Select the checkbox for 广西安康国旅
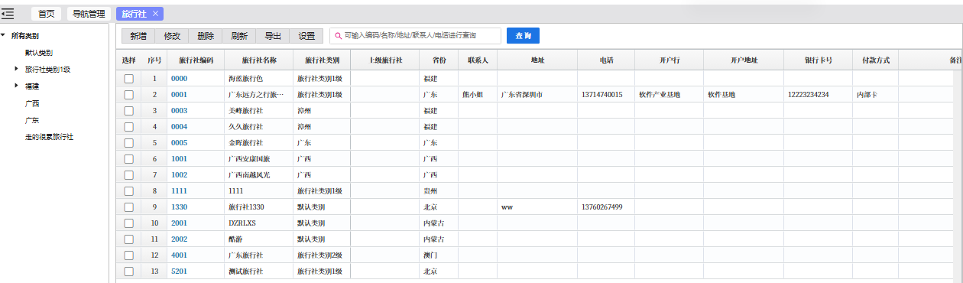963x283 pixels. pyautogui.click(x=129, y=159)
